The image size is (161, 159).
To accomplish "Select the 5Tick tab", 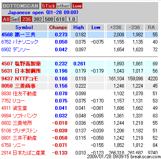I will point(48,6).
